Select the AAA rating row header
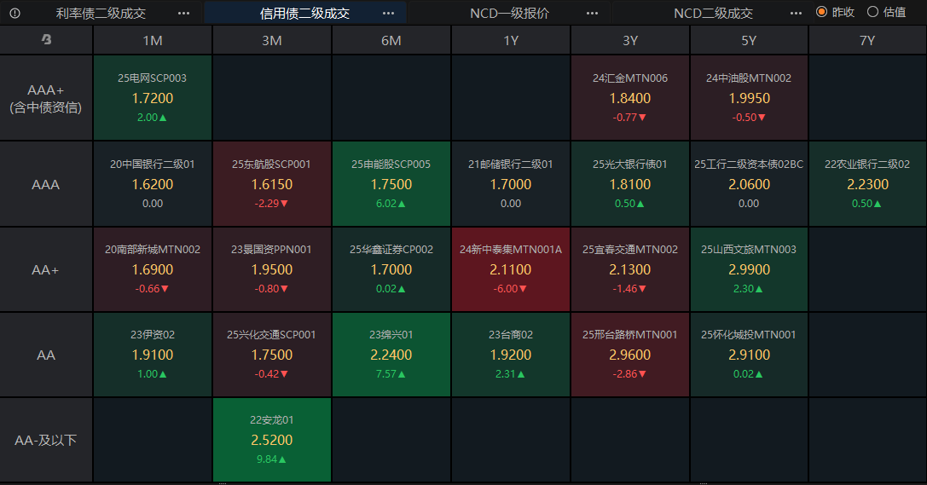The height and width of the screenshot is (485, 927). click(46, 184)
